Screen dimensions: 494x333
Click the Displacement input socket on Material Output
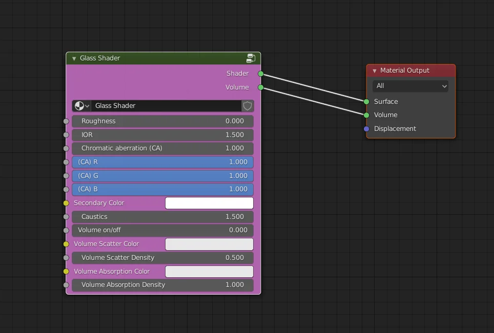(366, 128)
